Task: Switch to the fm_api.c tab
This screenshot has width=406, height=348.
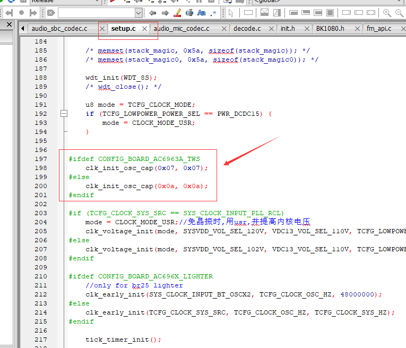Action: [379, 29]
